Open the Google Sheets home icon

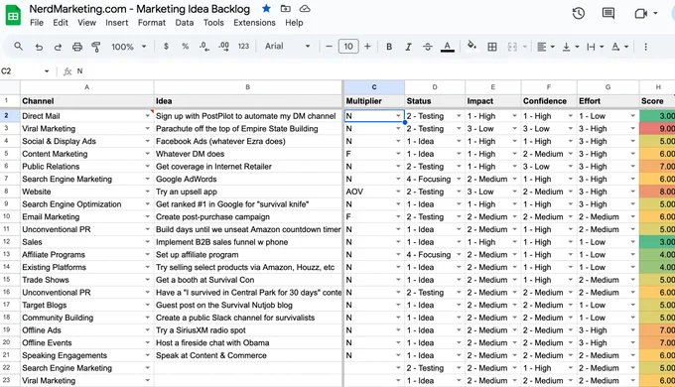click(x=13, y=16)
